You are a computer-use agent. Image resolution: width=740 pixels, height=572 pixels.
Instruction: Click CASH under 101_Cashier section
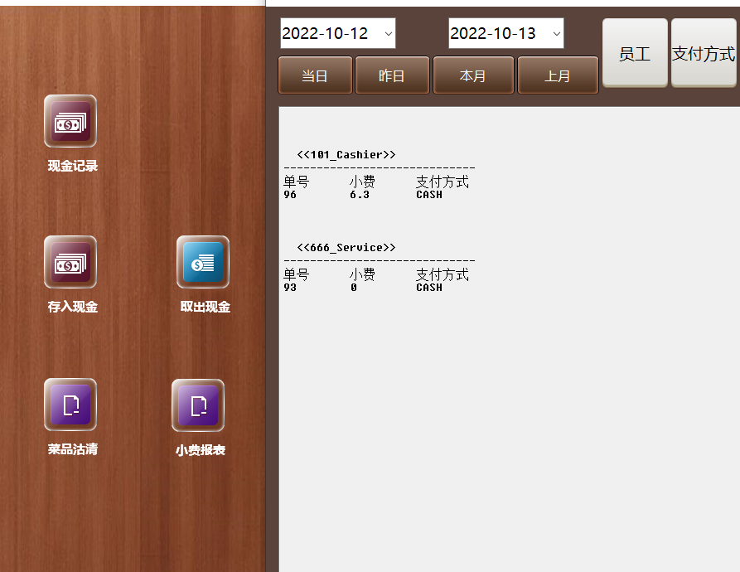429,195
